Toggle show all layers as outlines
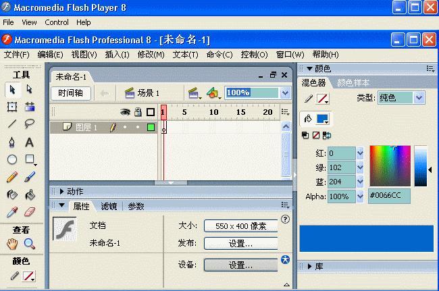Image resolution: width=439 pixels, height=291 pixels. tap(151, 112)
